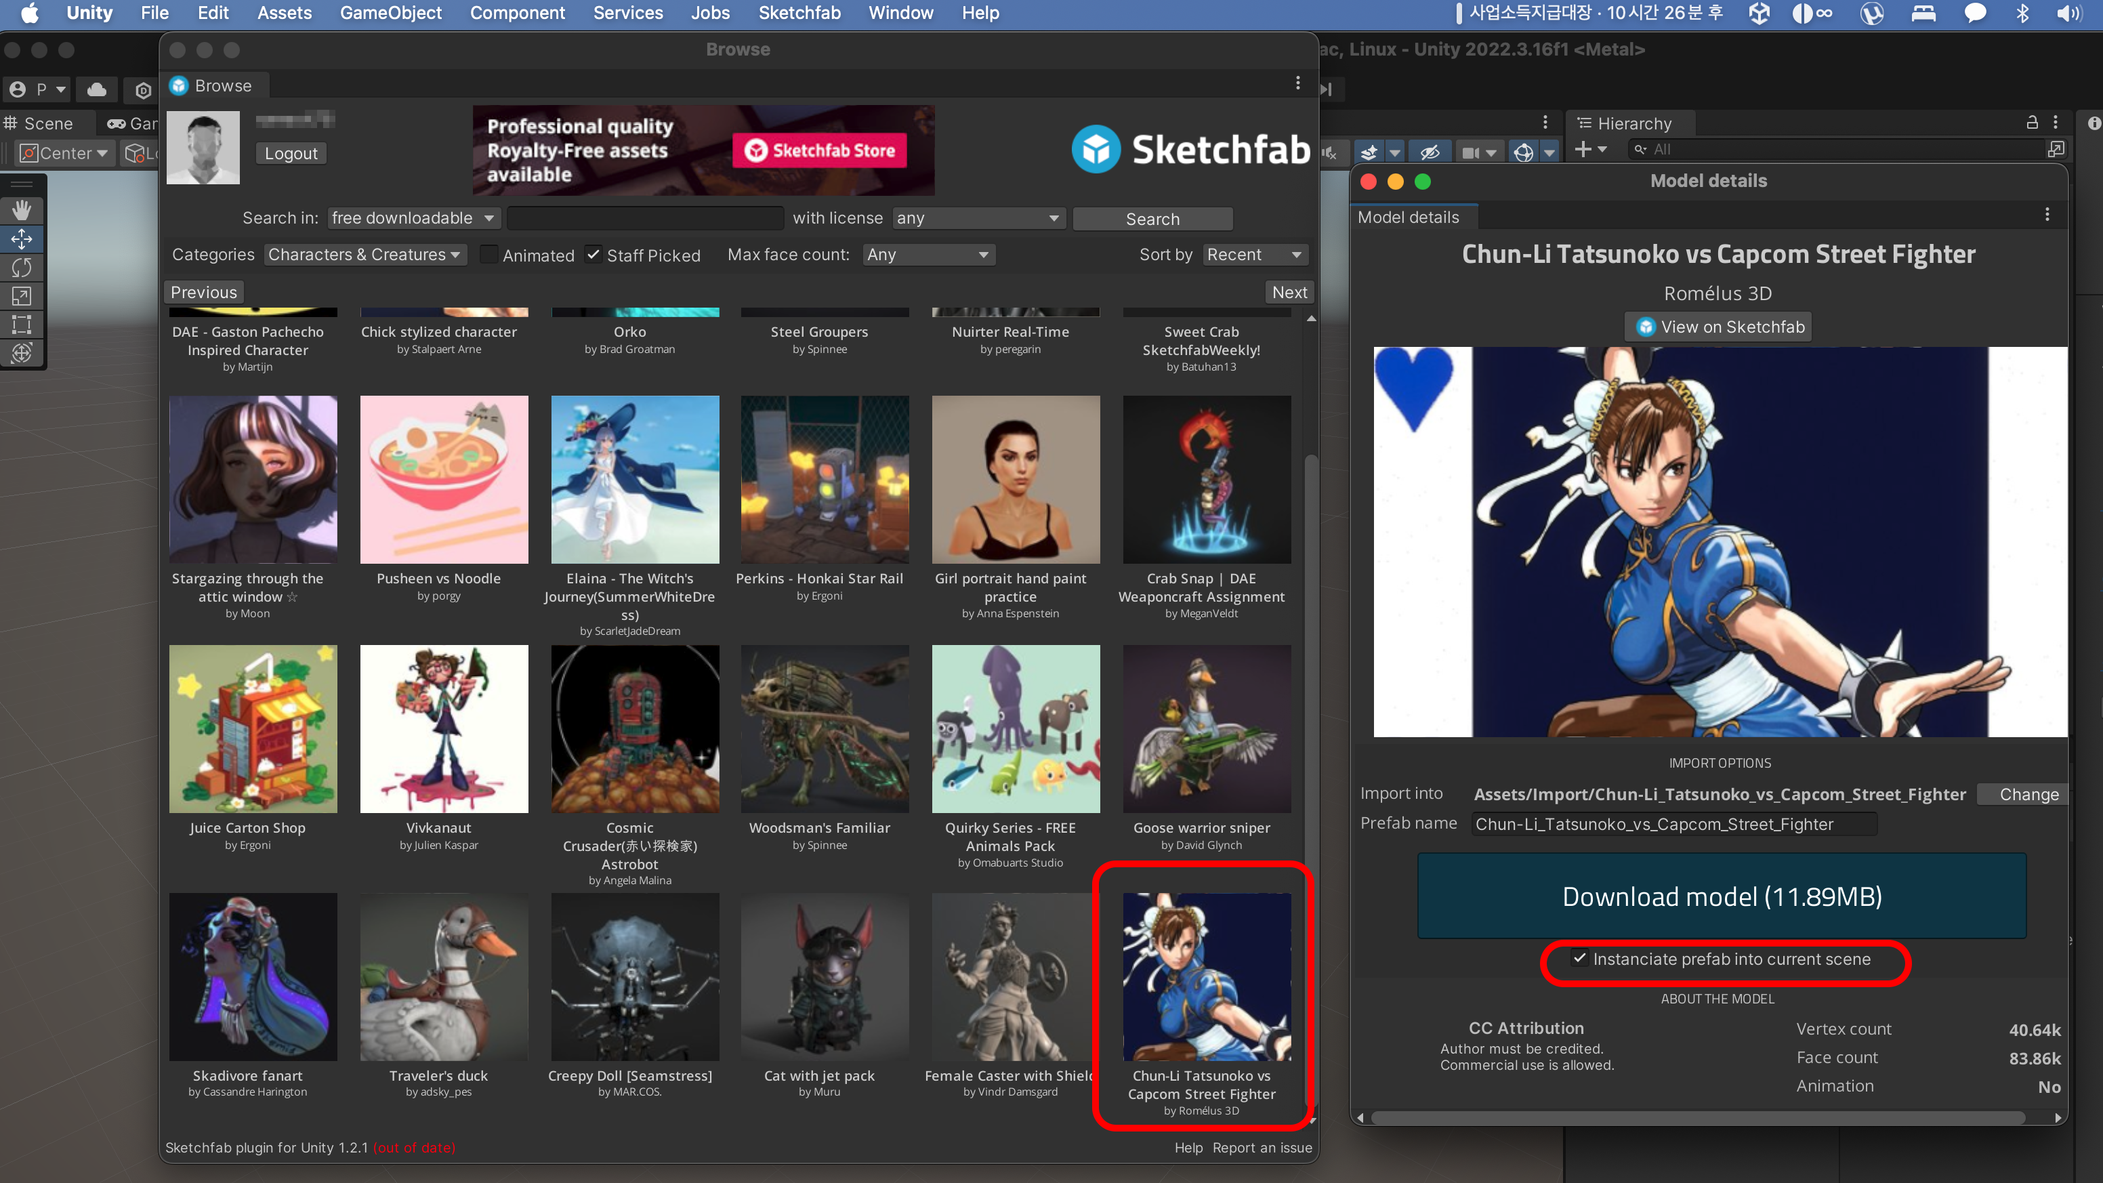Click View on Sketchfab button
The image size is (2103, 1183).
(1718, 327)
